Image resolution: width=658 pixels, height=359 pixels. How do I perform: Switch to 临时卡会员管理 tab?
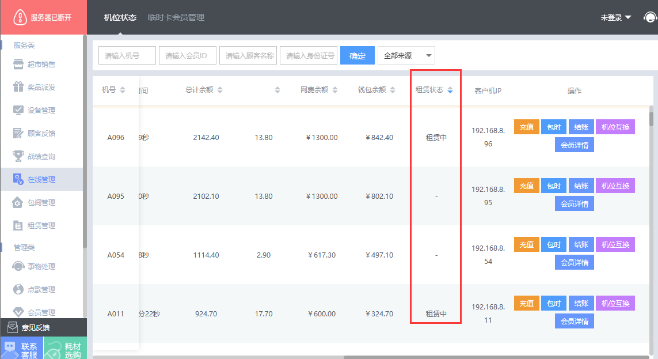(176, 17)
